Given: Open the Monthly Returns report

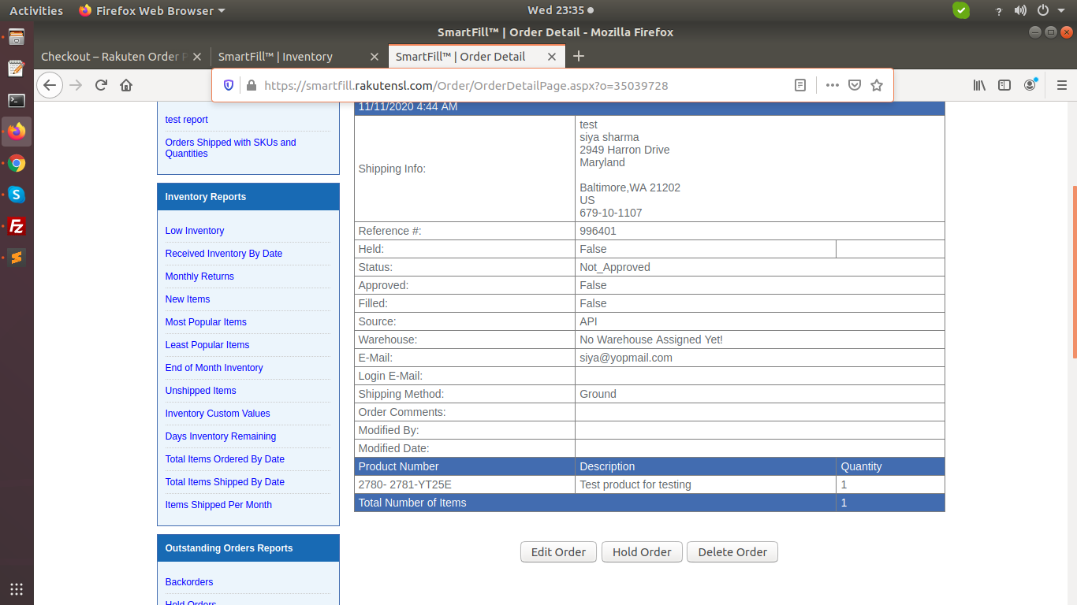Looking at the screenshot, I should 199,277.
